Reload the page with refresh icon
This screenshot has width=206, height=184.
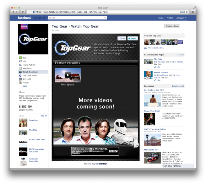pyautogui.click(x=186, y=12)
